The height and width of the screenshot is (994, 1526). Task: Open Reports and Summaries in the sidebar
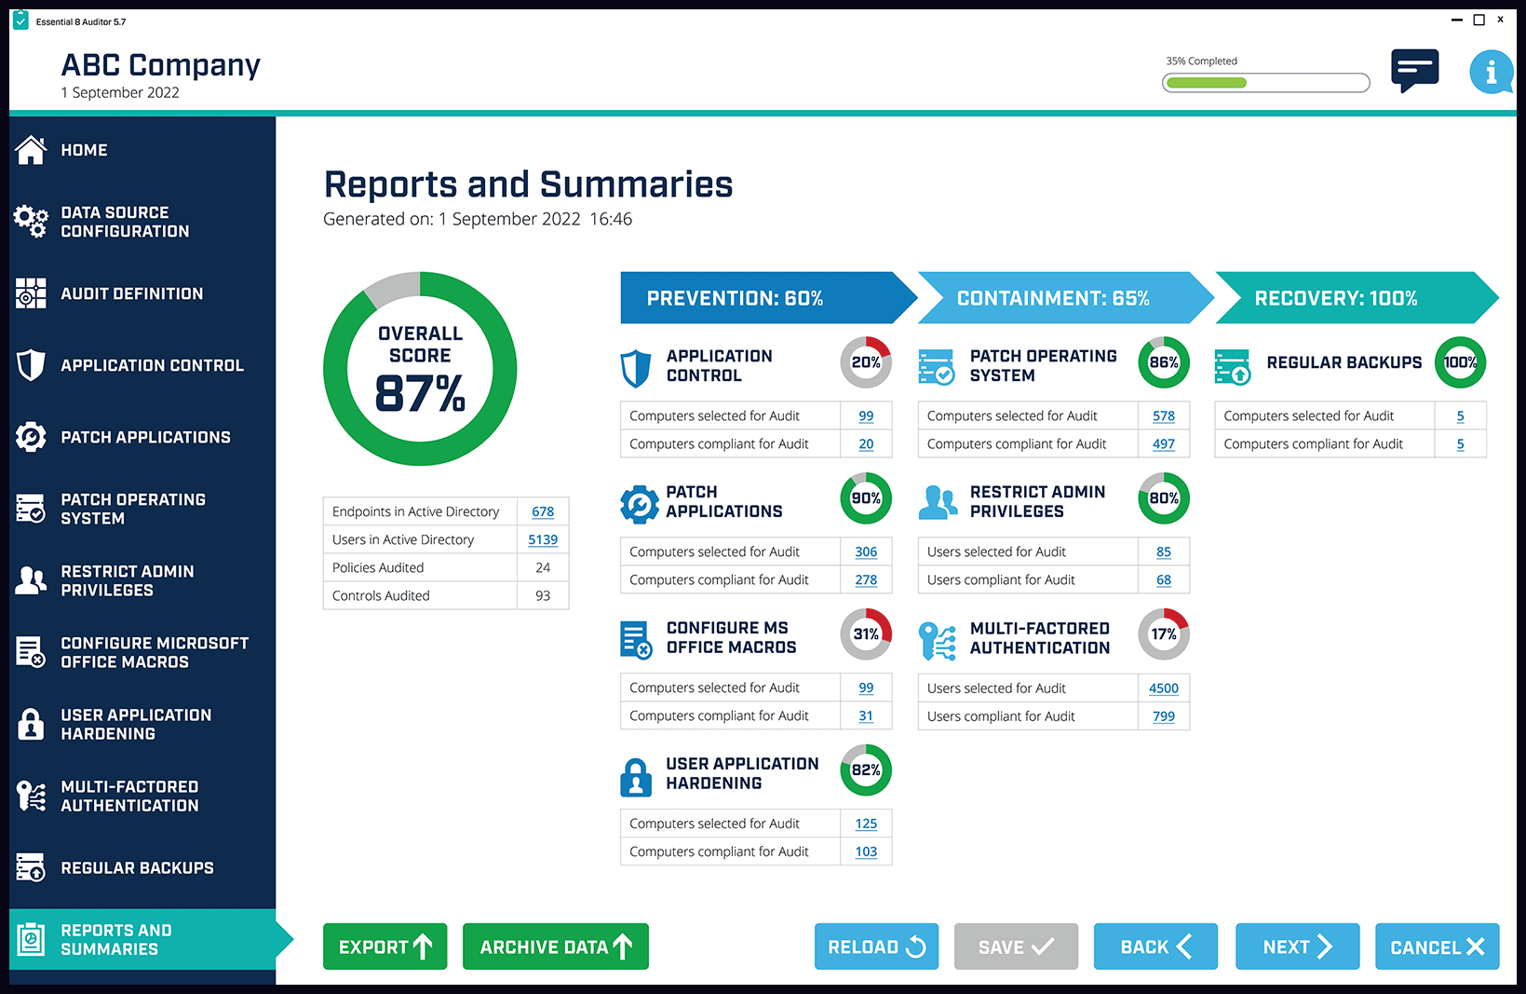(x=31, y=939)
